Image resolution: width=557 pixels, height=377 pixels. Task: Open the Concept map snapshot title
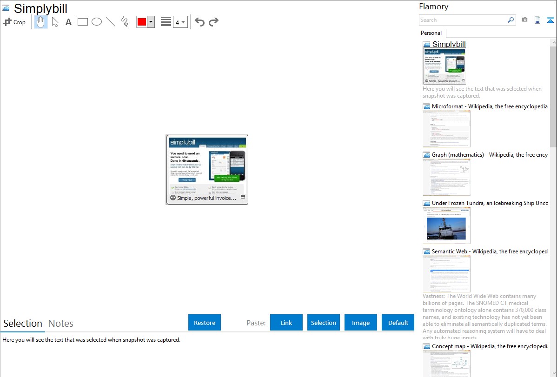[x=490, y=346]
